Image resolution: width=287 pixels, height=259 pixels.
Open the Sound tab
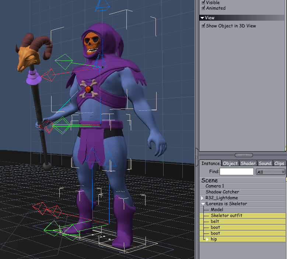(265, 163)
